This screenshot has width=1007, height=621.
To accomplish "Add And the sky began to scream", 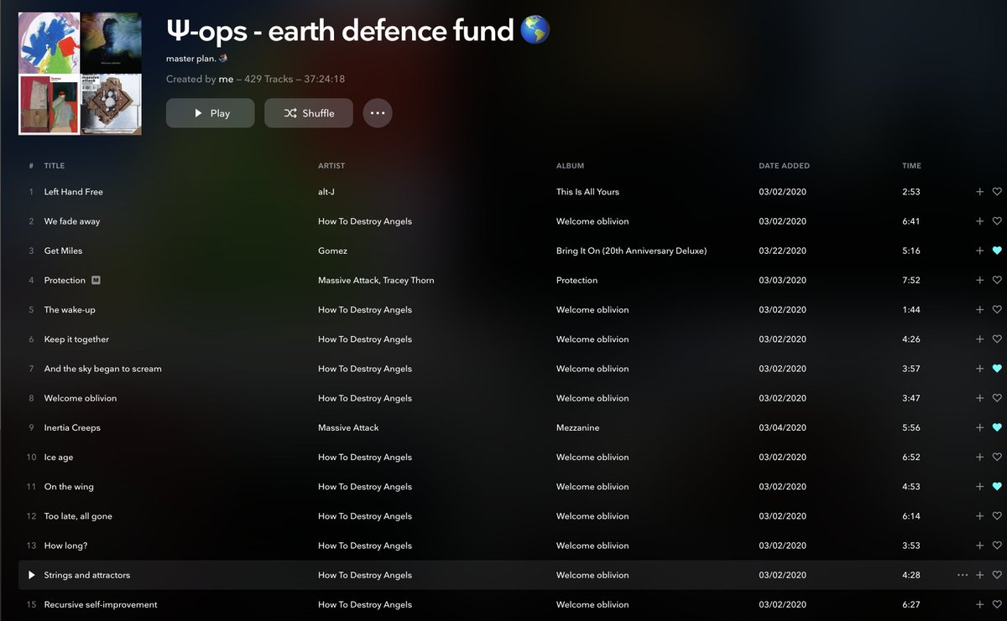I will 979,369.
